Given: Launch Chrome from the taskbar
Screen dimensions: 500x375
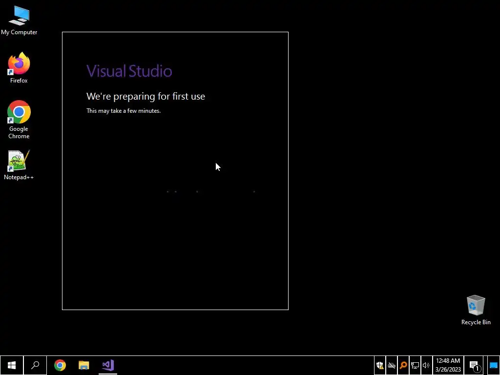Looking at the screenshot, I should [60, 365].
